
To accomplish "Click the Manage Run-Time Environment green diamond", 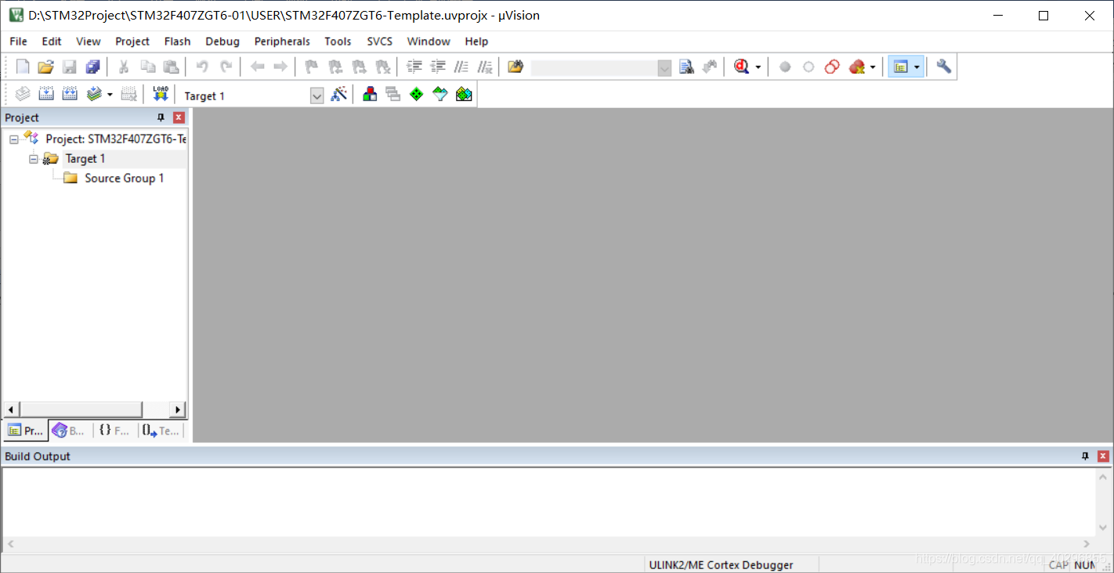I will (x=417, y=95).
